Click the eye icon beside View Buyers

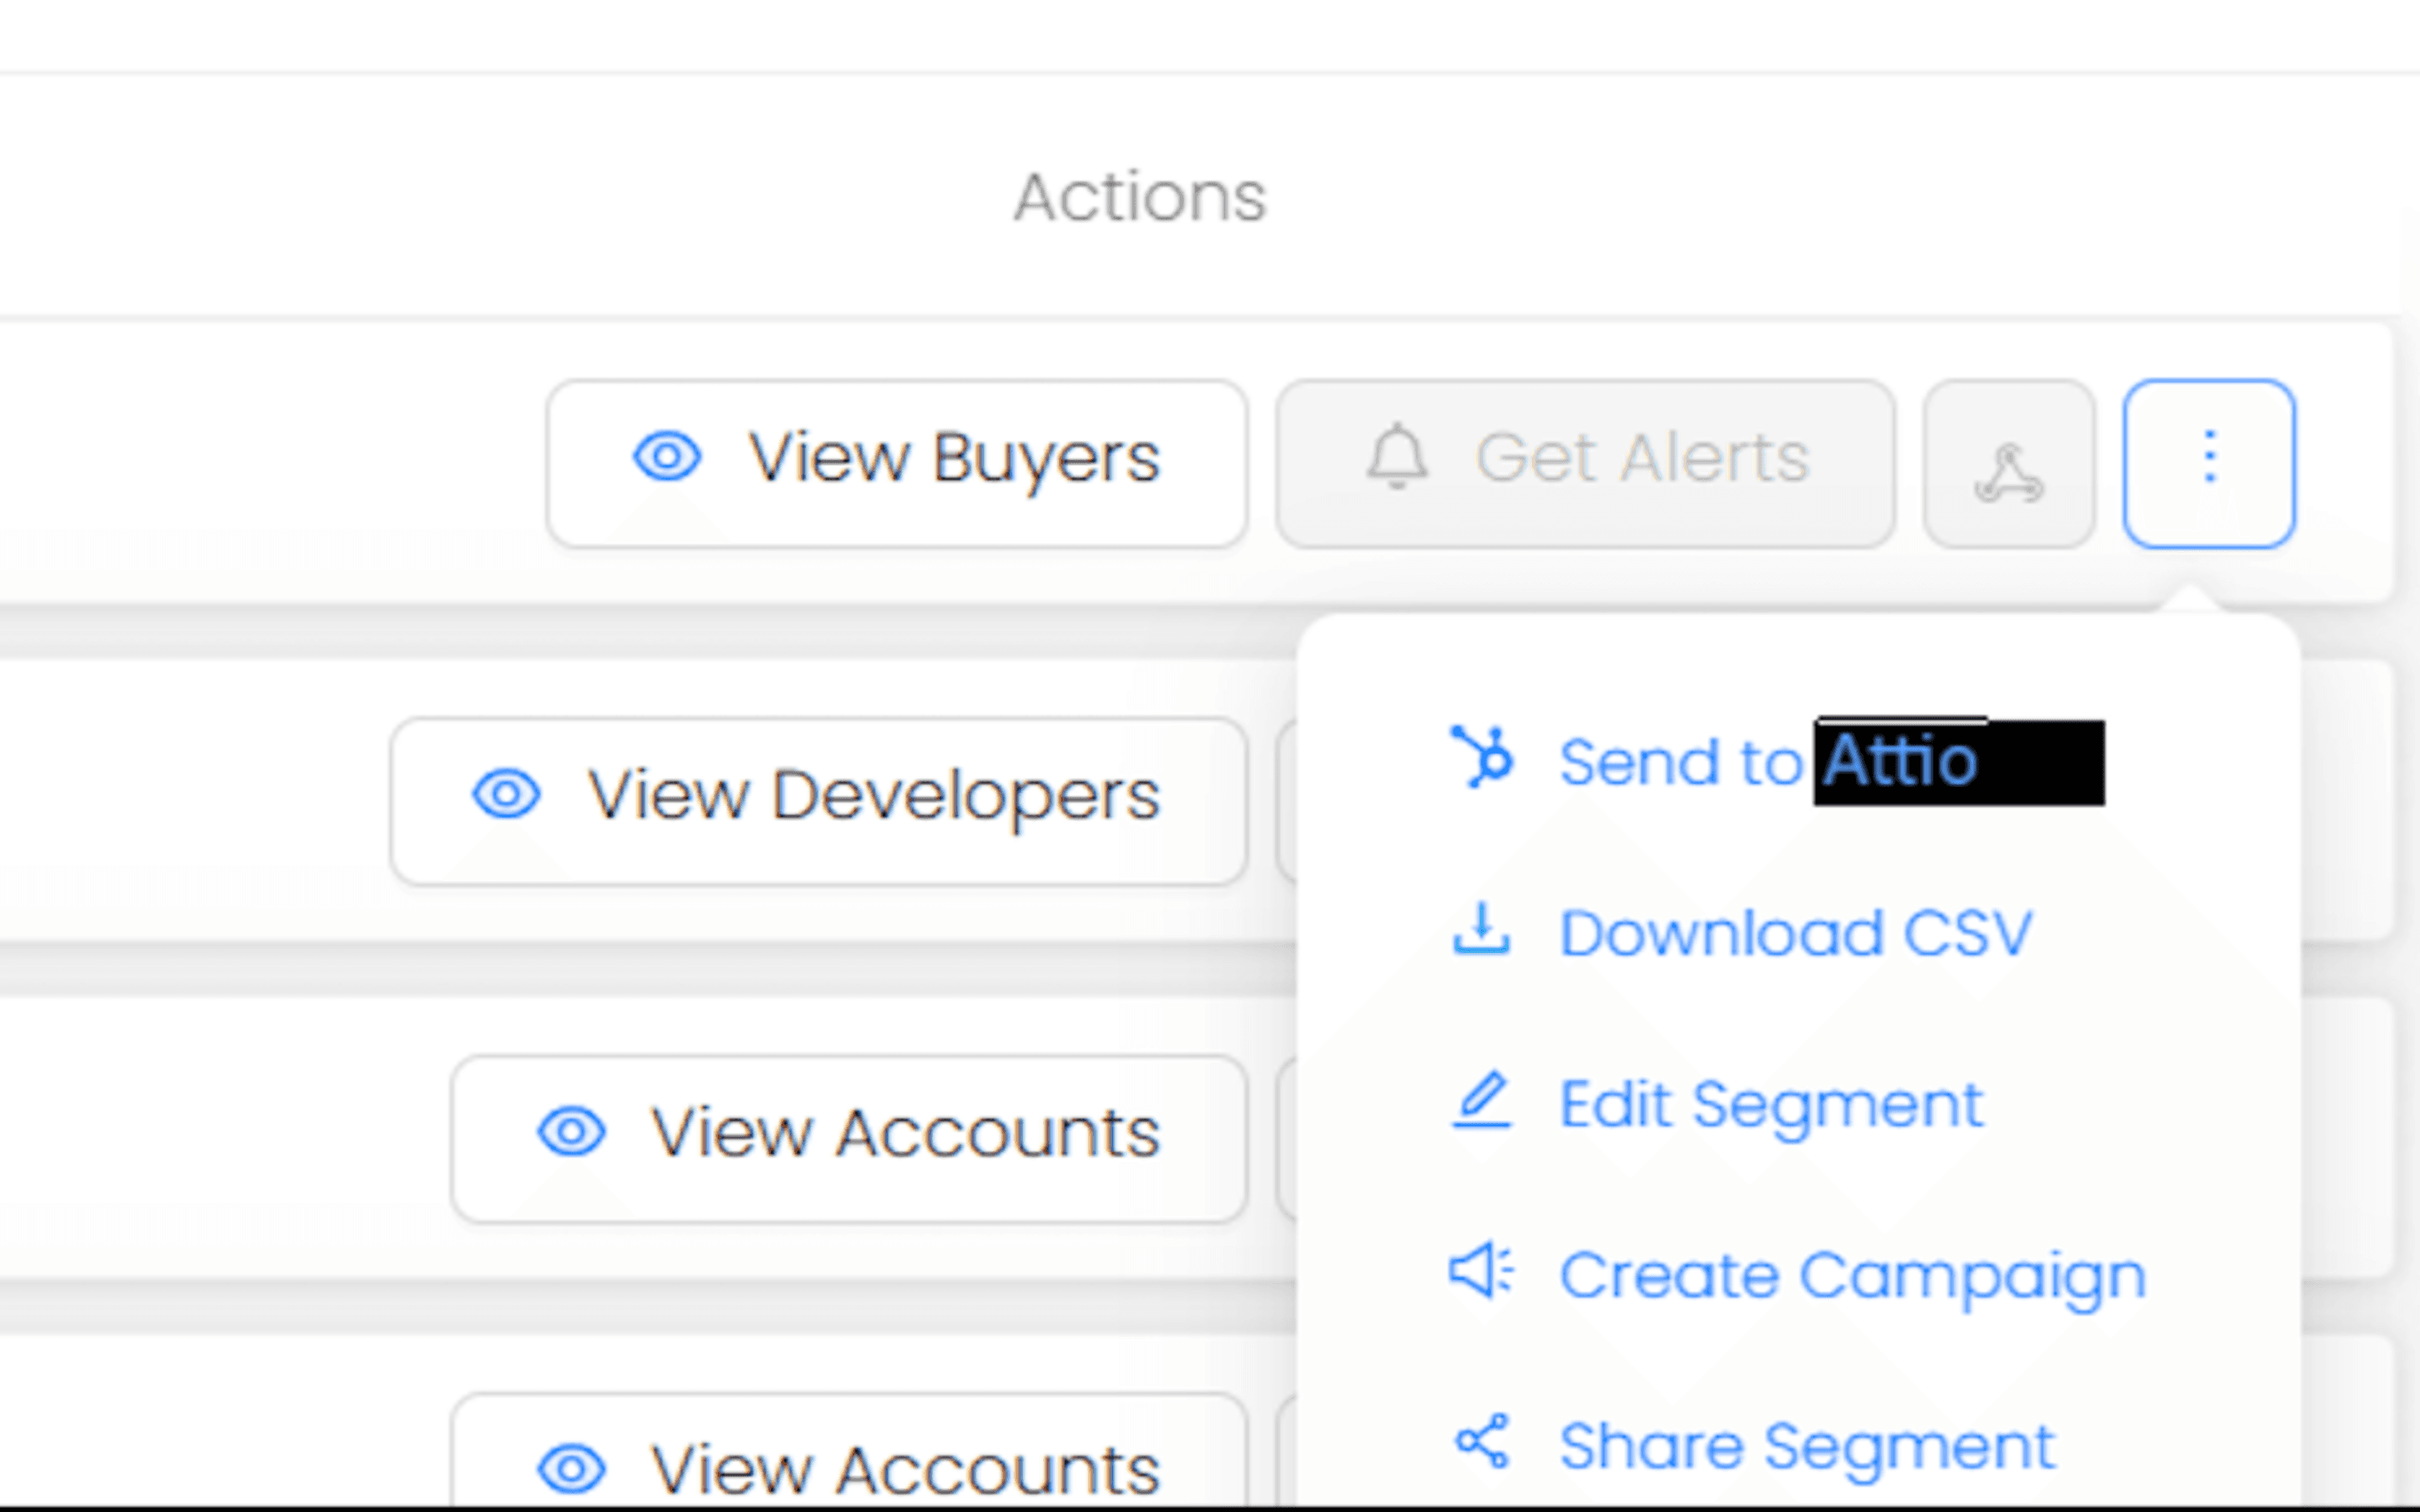(667, 458)
